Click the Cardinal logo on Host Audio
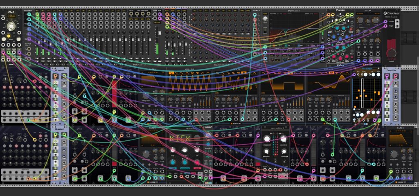The height and width of the screenshot is (196, 419). [385, 13]
